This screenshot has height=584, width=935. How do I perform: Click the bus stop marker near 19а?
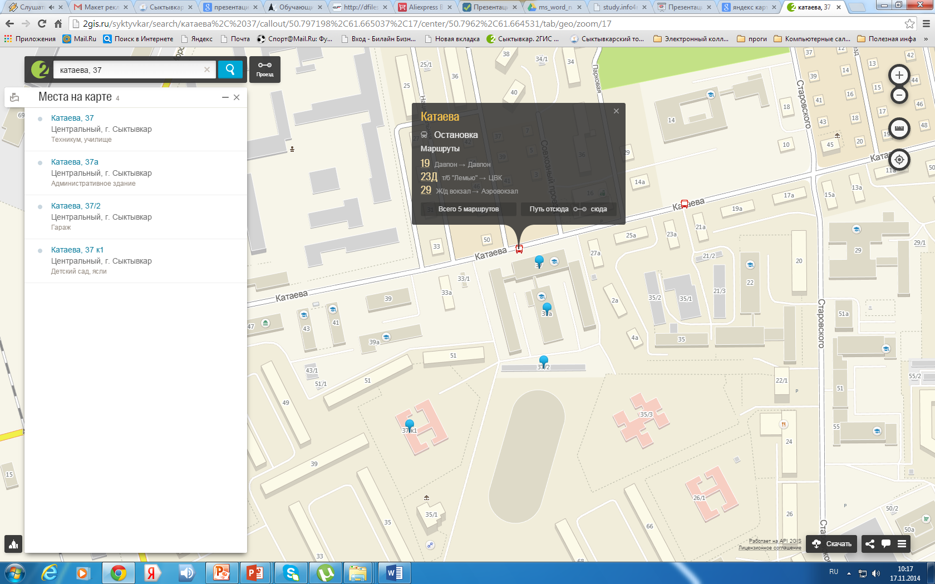(685, 204)
